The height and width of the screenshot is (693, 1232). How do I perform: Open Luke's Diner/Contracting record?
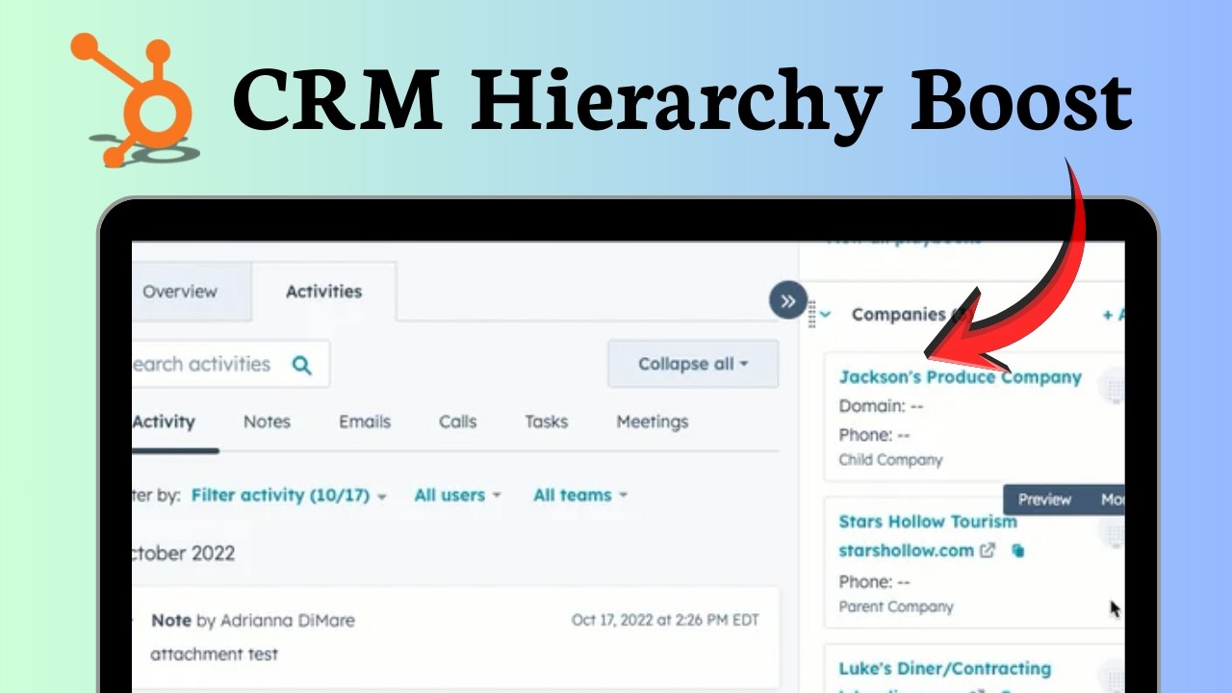click(945, 668)
